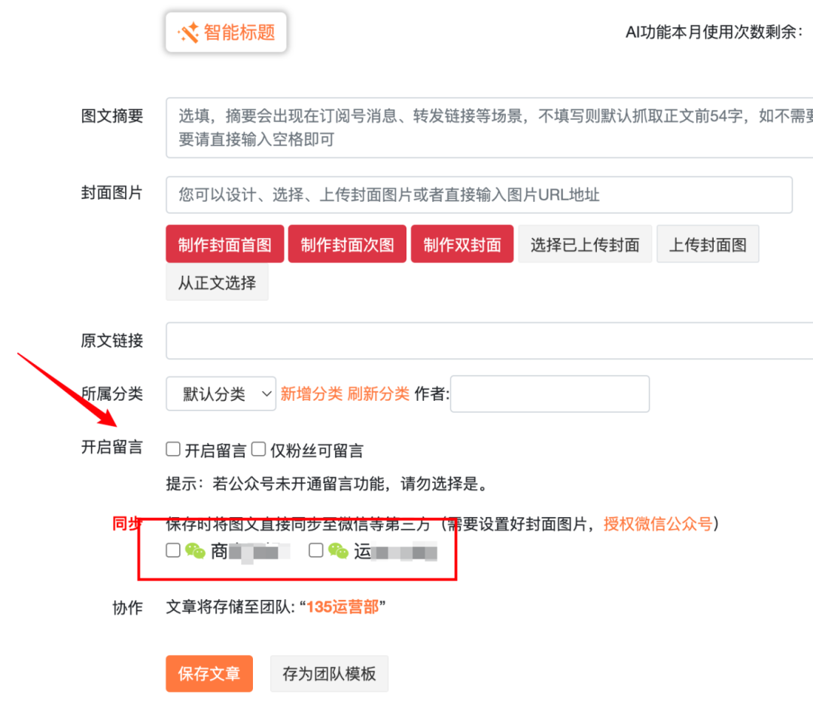Click the 新增分类 link
Viewport: 813px width, 719px height.
[x=311, y=393]
